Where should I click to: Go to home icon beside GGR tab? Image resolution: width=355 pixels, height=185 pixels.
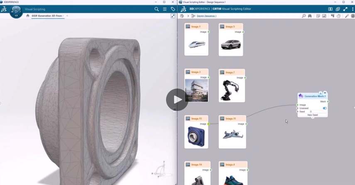[x=28, y=16]
